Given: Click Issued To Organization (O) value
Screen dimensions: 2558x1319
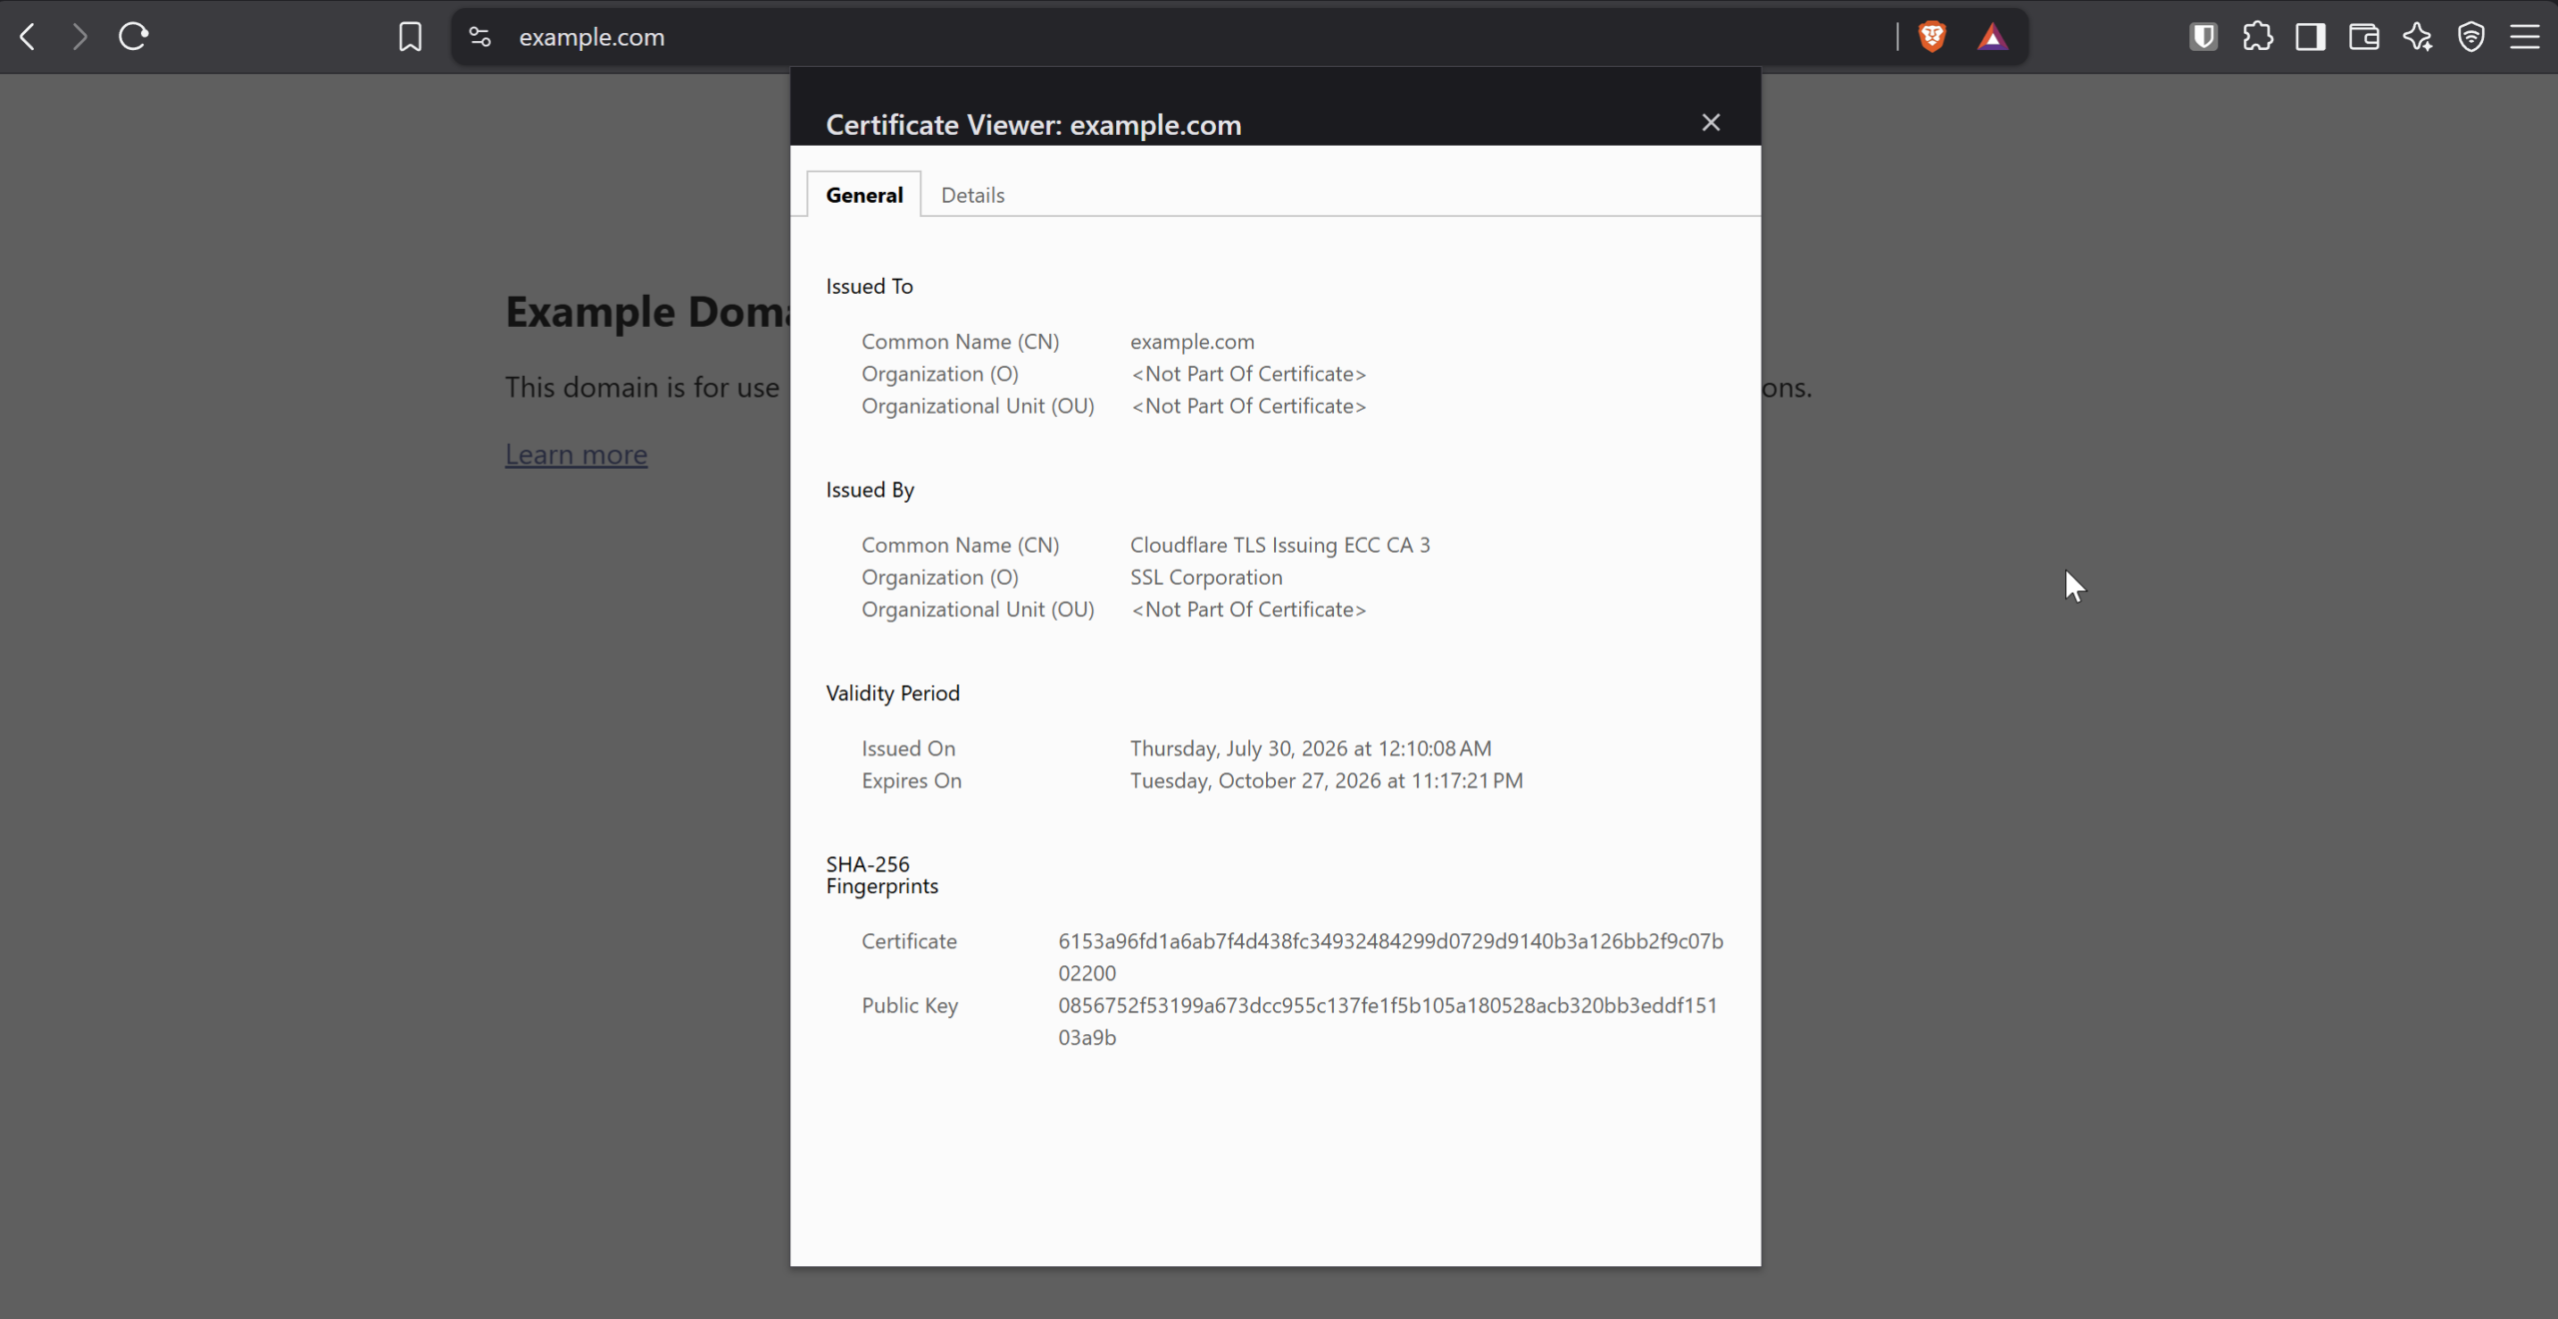Looking at the screenshot, I should [x=1248, y=374].
